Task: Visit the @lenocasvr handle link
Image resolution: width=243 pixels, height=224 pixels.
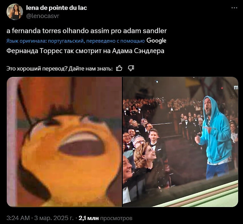Action: (43, 16)
